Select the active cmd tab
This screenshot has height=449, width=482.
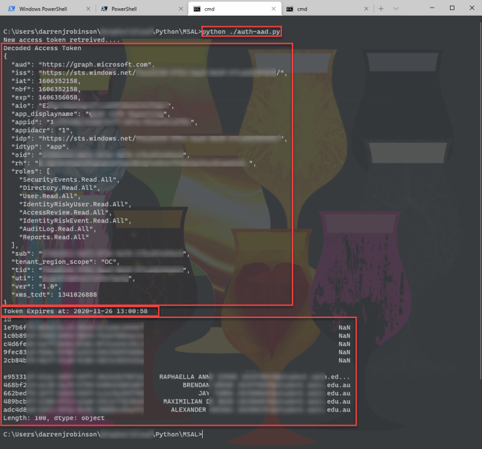pyautogui.click(x=235, y=9)
